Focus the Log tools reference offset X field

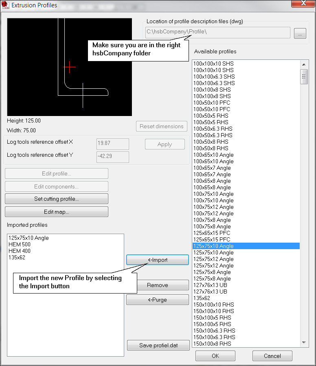pos(112,144)
